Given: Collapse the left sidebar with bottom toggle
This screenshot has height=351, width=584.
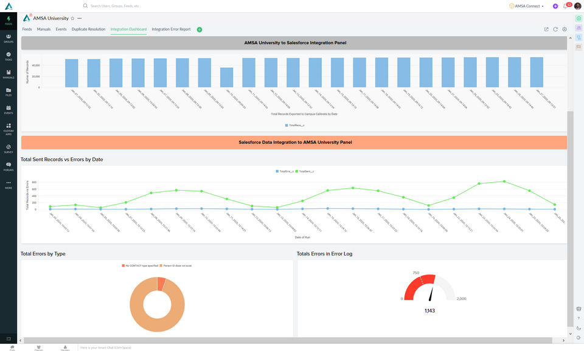Looking at the screenshot, I should (x=8, y=339).
